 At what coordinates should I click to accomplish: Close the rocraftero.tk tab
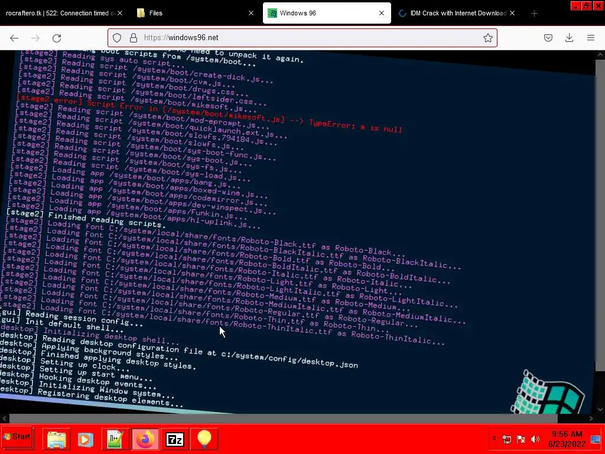120,13
